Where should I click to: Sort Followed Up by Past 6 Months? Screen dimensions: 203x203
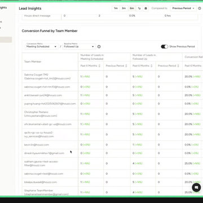152,66
